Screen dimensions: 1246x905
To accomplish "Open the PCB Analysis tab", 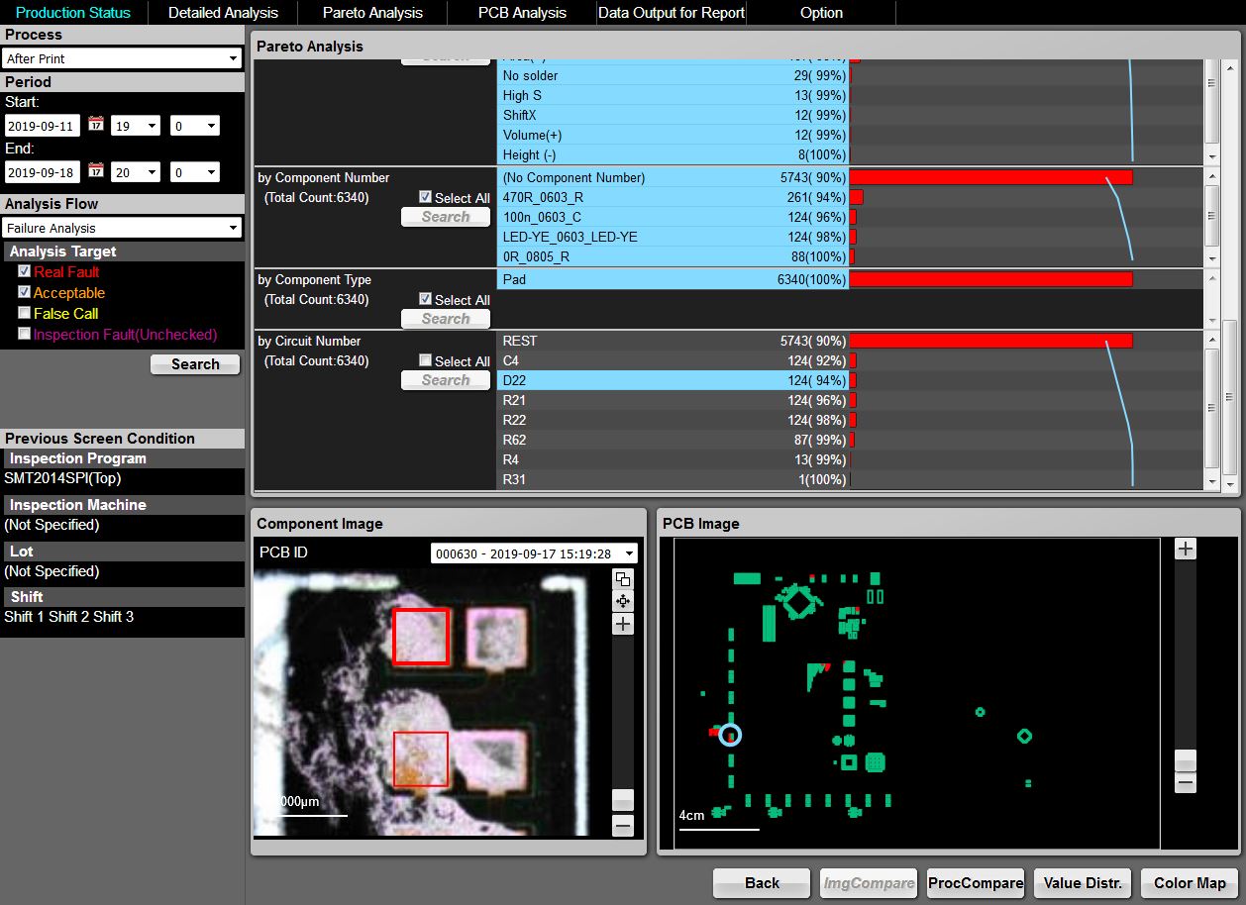I will click(522, 13).
